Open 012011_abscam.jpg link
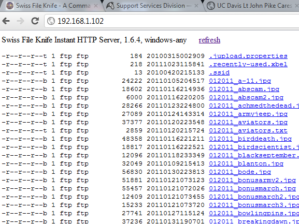The height and width of the screenshot is (224, 299). pyautogui.click(x=244, y=89)
